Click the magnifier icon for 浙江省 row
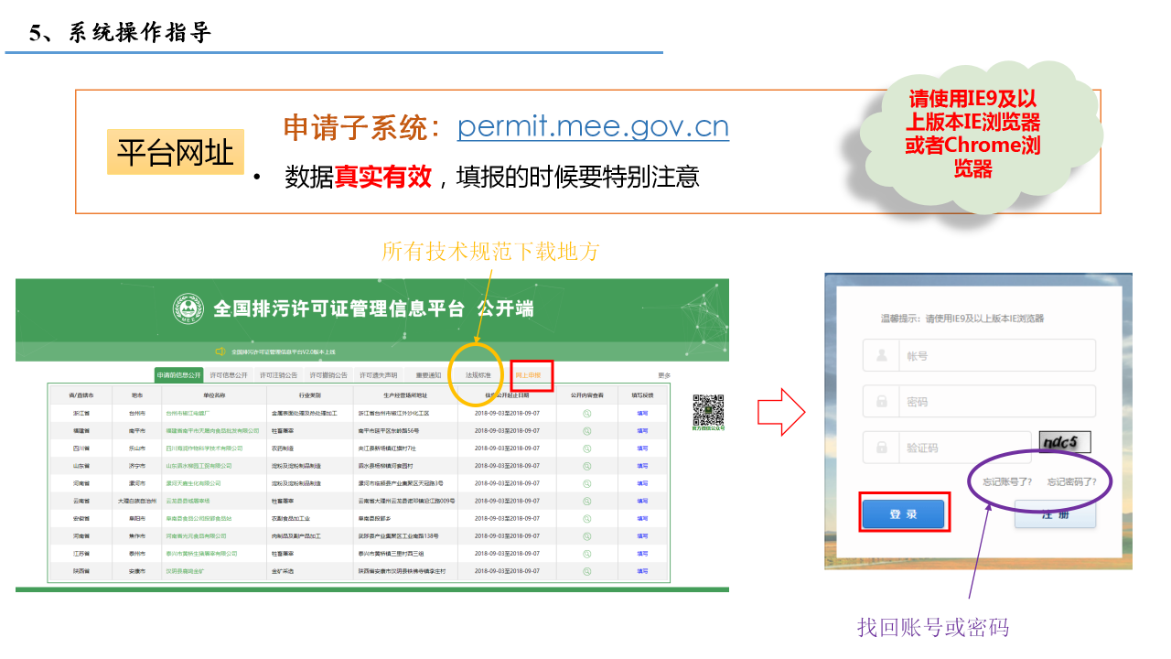Viewport: 1171px width, 659px height. [586, 413]
